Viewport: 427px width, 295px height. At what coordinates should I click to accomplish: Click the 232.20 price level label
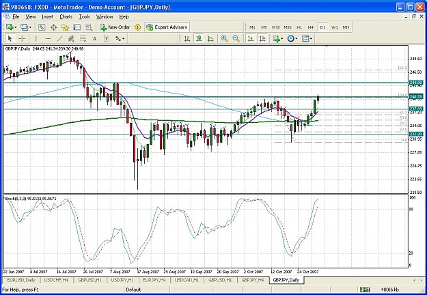click(x=416, y=134)
